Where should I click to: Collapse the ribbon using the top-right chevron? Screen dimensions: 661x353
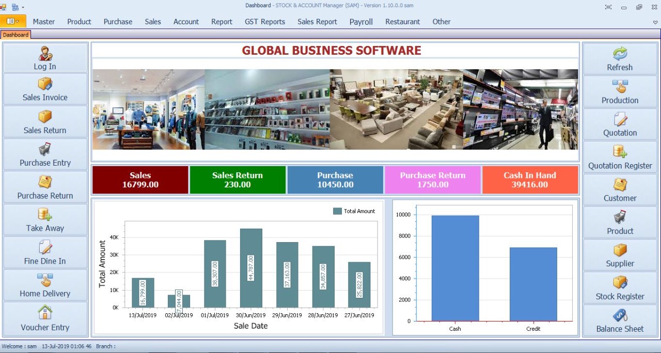point(655,22)
